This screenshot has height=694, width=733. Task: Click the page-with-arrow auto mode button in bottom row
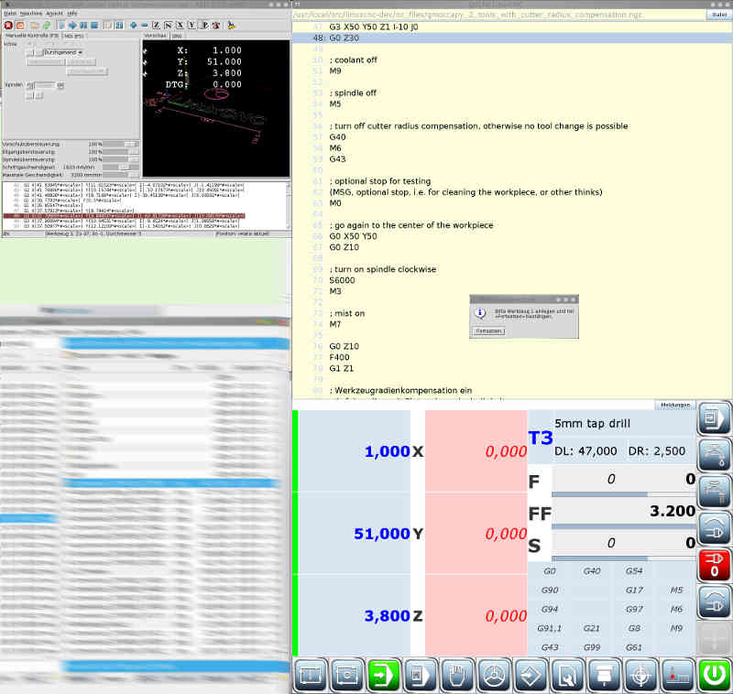point(420,675)
